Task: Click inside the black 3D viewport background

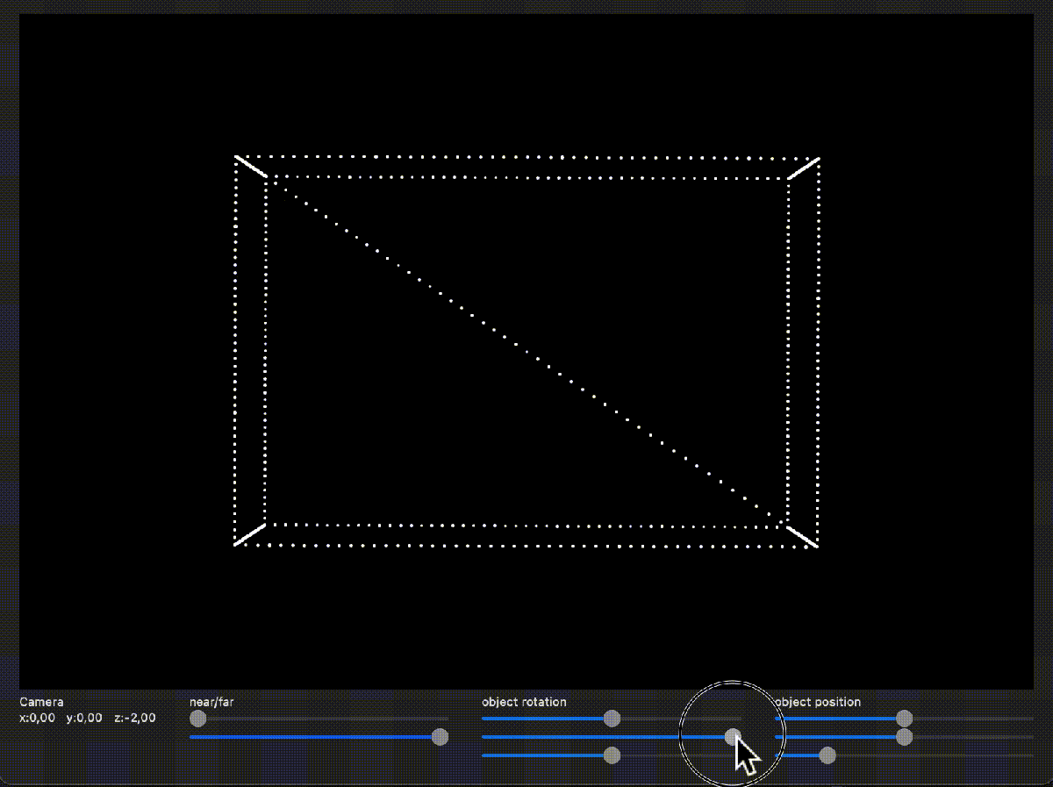Action: tap(526, 623)
